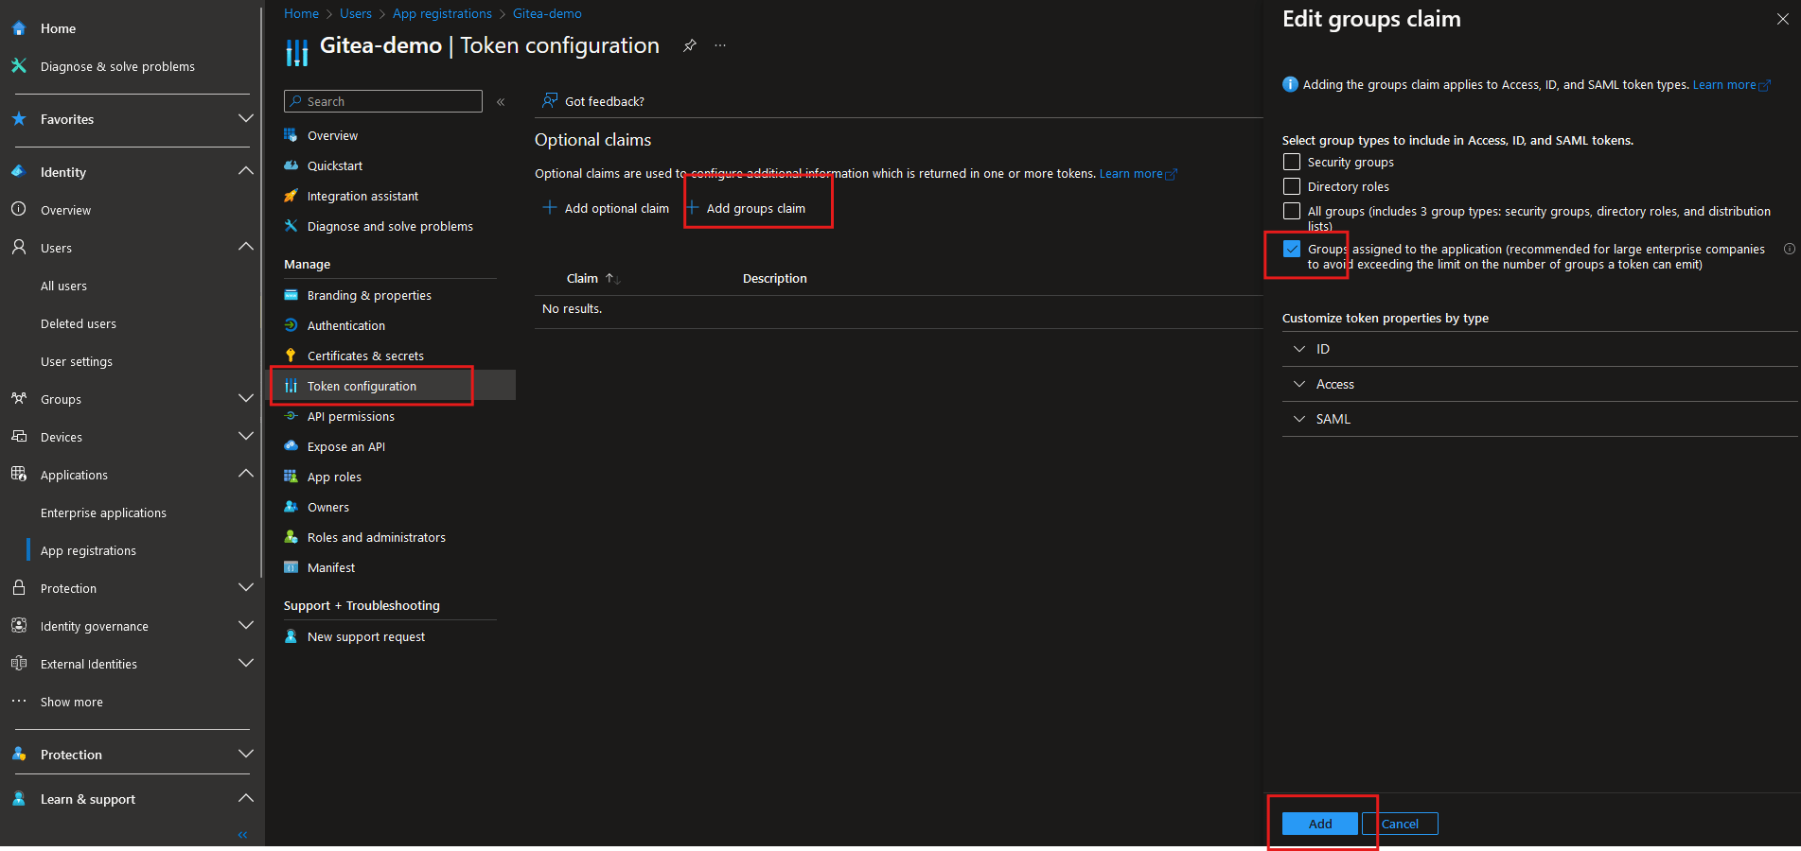Open Deleted users in the sidebar

point(79,323)
